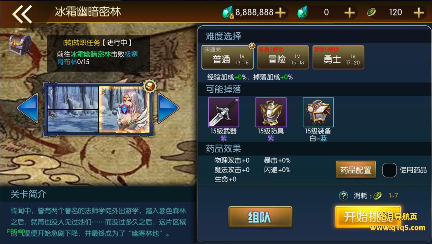The height and width of the screenshot is (244, 432).
Task: Open 药品配置 potion setup
Action: point(356,170)
